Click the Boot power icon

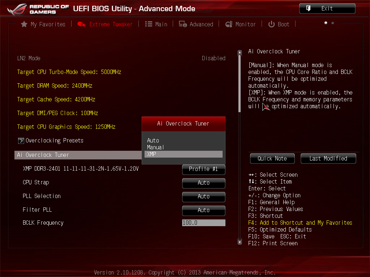coord(271,24)
